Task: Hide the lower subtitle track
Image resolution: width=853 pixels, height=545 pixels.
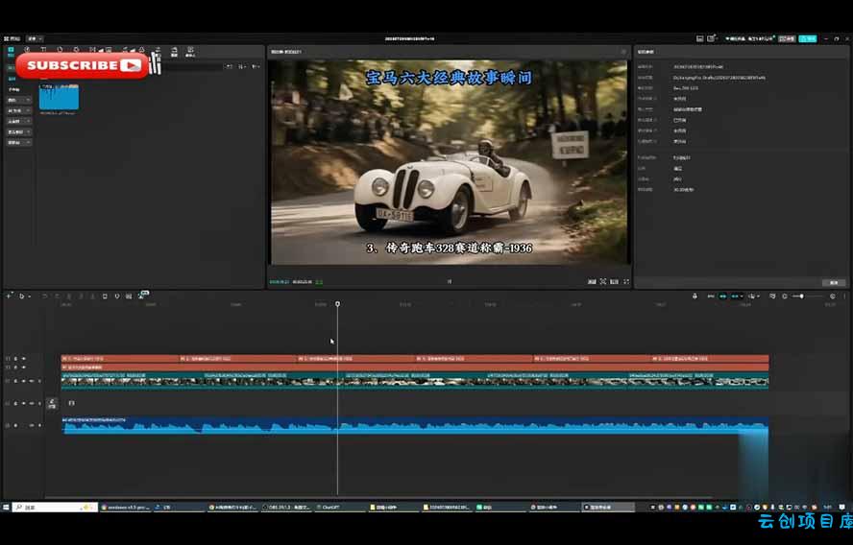Action: (23, 367)
